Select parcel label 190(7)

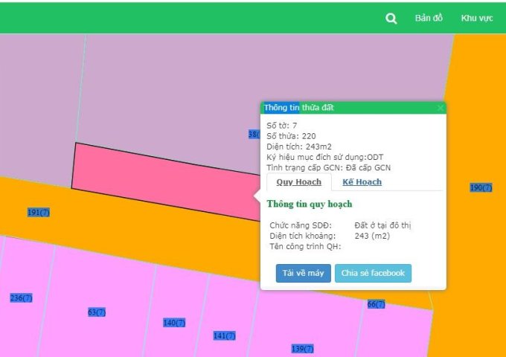(481, 187)
